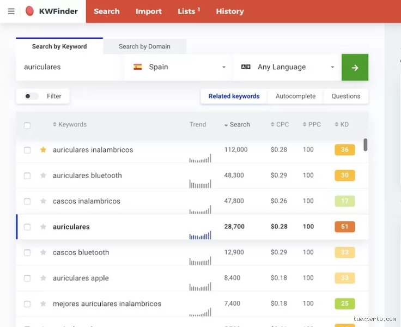Click the KD 36 difficulty badge

pos(345,150)
